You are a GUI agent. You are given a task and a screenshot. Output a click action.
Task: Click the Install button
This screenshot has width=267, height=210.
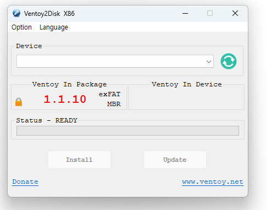pos(79,160)
